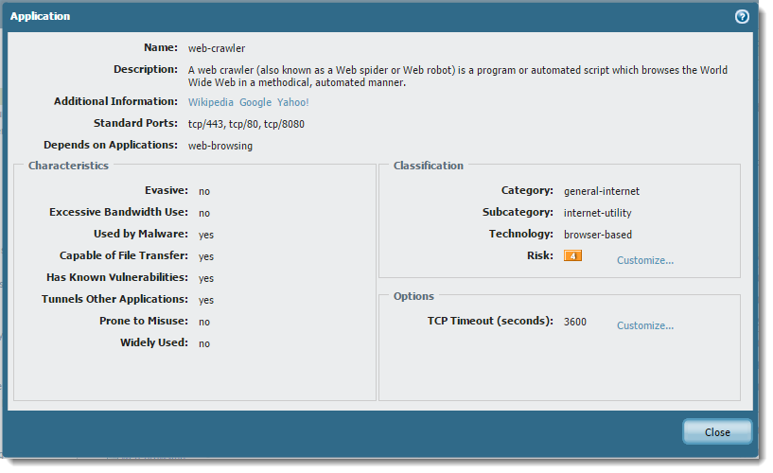Click the Depends on Applications label
Screen dimensions: 773x473
[x=111, y=145]
